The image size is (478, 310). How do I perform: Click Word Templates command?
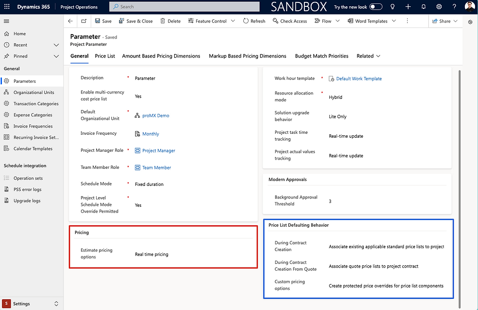coord(368,21)
